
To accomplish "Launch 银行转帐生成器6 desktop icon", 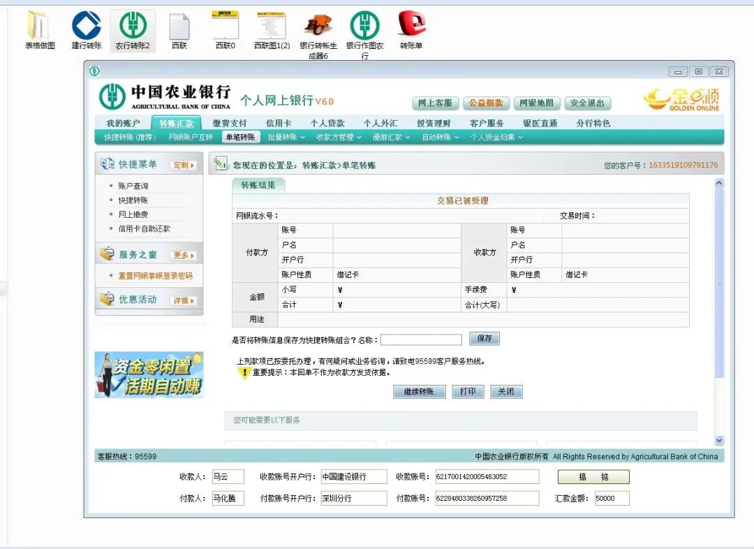I will [318, 36].
